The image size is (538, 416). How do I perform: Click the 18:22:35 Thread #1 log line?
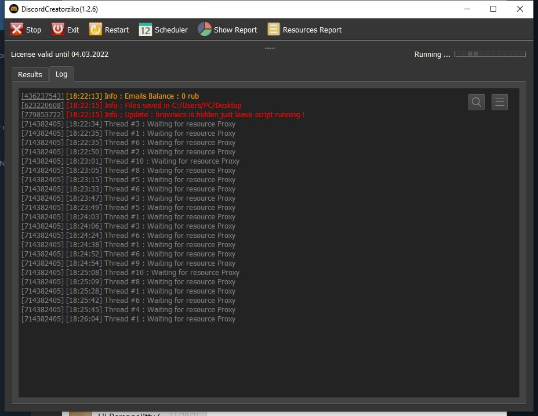(x=128, y=133)
